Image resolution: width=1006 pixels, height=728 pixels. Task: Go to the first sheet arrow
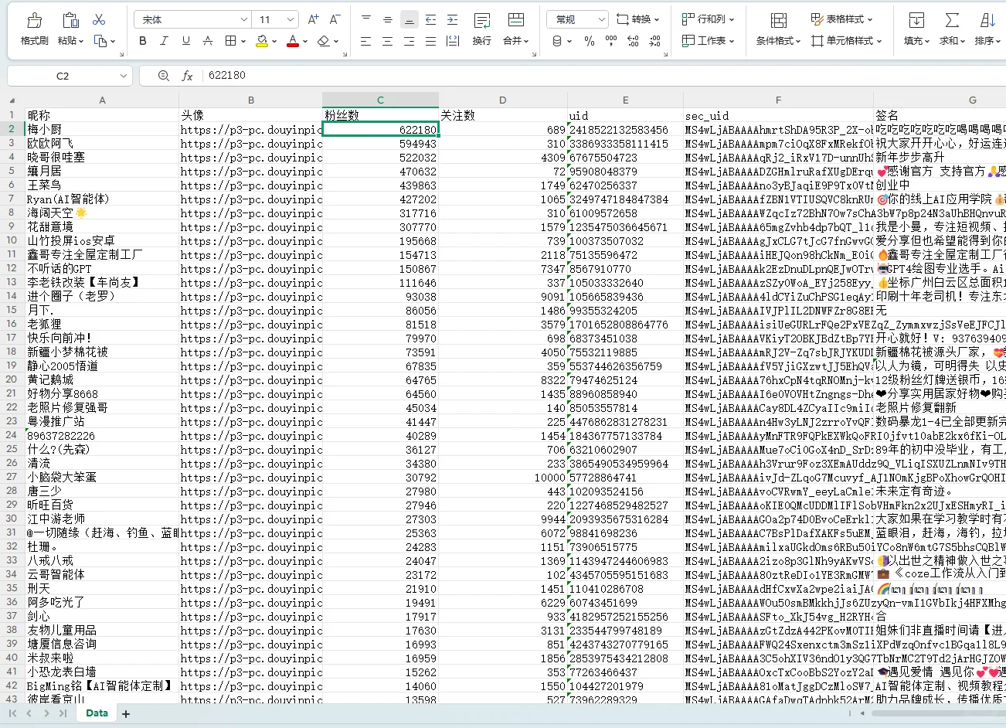pyautogui.click(x=12, y=713)
